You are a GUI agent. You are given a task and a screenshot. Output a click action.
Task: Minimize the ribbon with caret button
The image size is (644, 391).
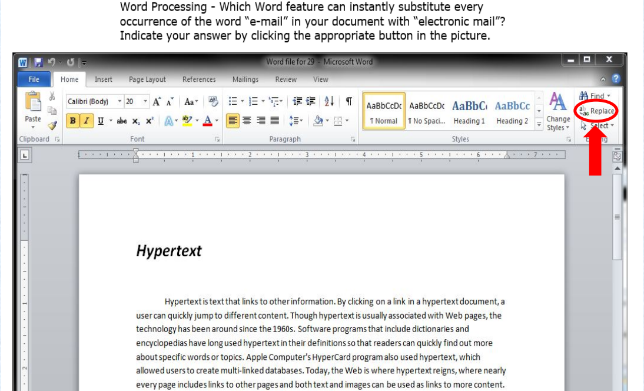point(603,79)
